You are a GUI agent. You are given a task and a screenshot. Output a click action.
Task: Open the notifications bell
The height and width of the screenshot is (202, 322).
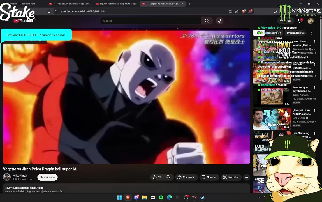[x=300, y=20]
